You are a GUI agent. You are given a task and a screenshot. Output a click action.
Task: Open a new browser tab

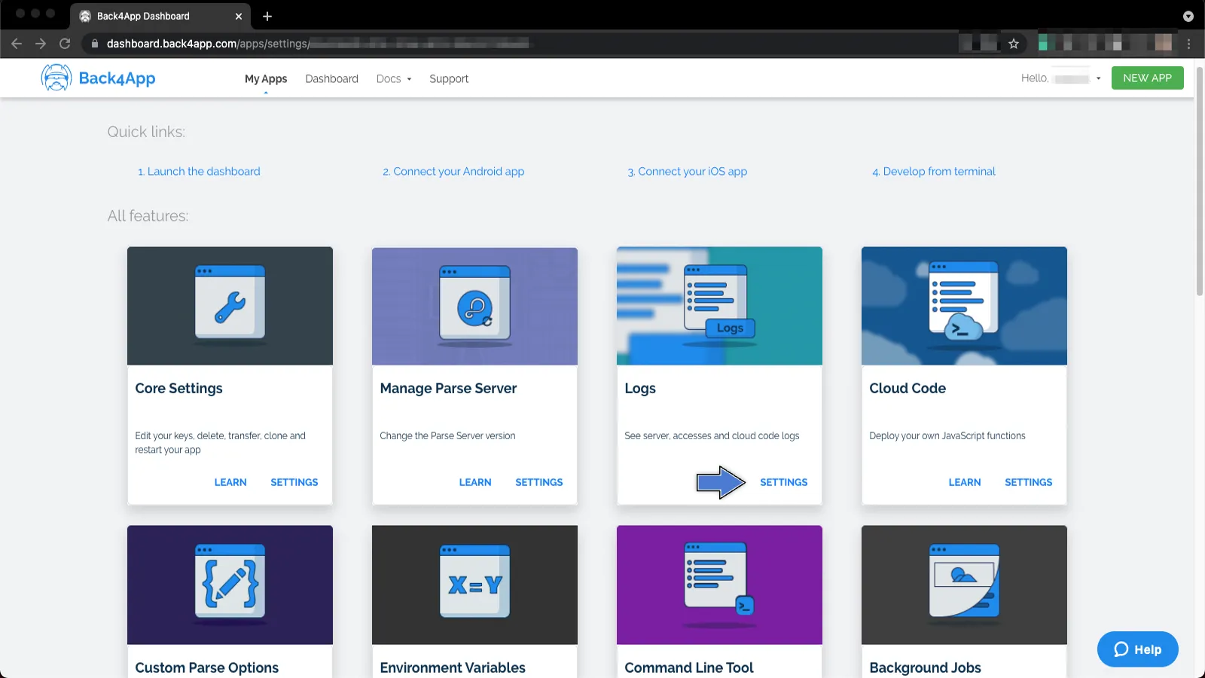point(267,16)
